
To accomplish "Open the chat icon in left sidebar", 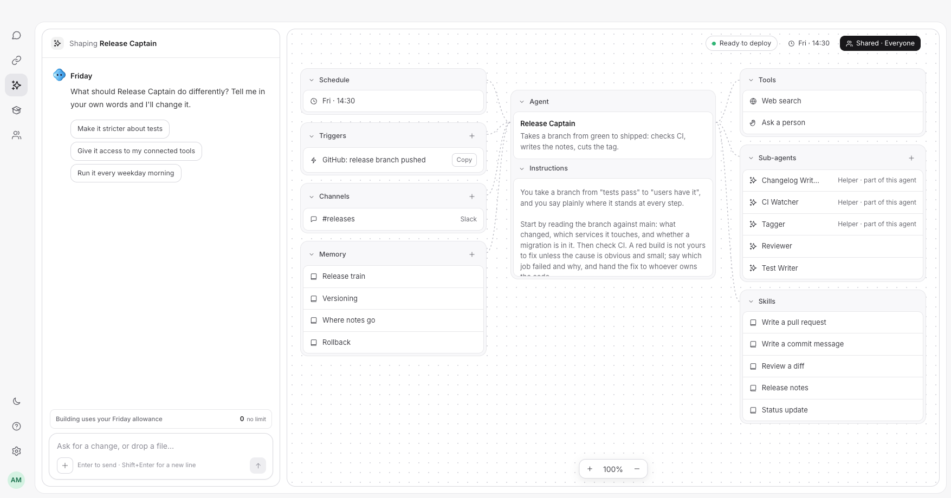I will point(16,35).
